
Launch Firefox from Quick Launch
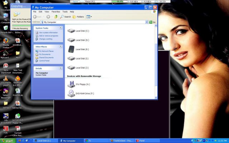tap(20, 141)
